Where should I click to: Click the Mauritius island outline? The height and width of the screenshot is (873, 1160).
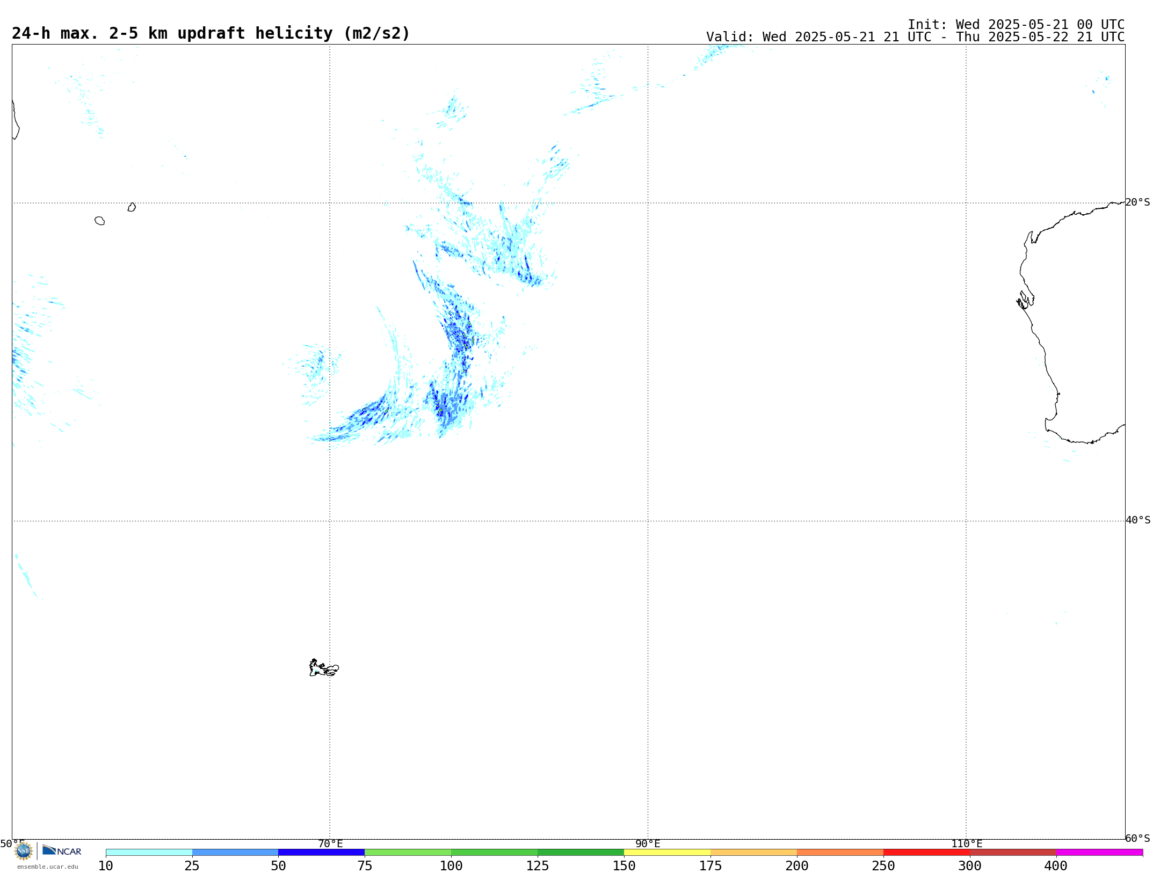coord(132,207)
